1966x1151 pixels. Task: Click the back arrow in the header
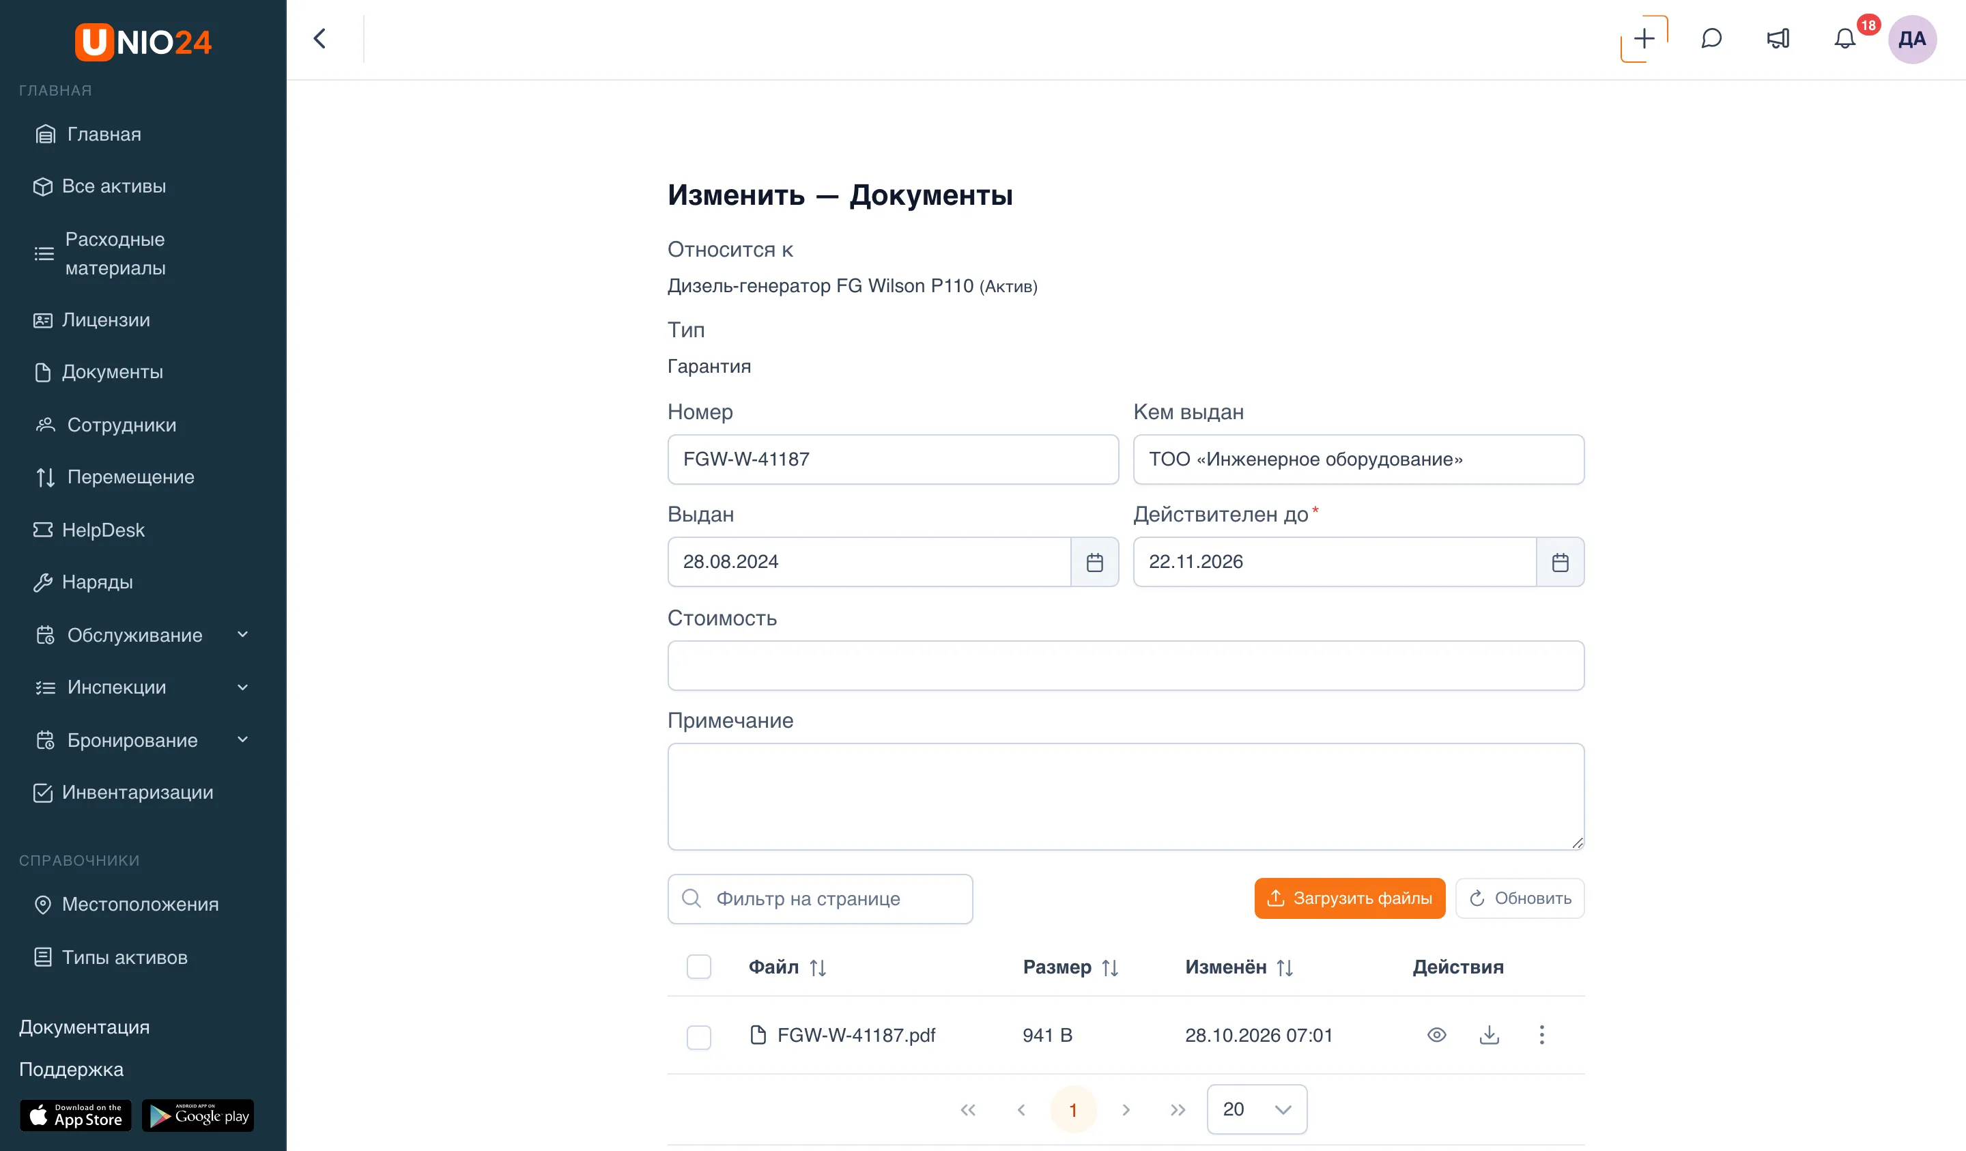[x=319, y=39]
